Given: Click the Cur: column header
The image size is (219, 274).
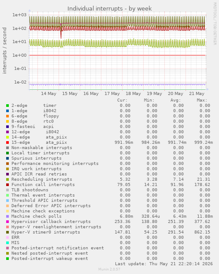Looking at the screenshot, I should coord(122,100).
